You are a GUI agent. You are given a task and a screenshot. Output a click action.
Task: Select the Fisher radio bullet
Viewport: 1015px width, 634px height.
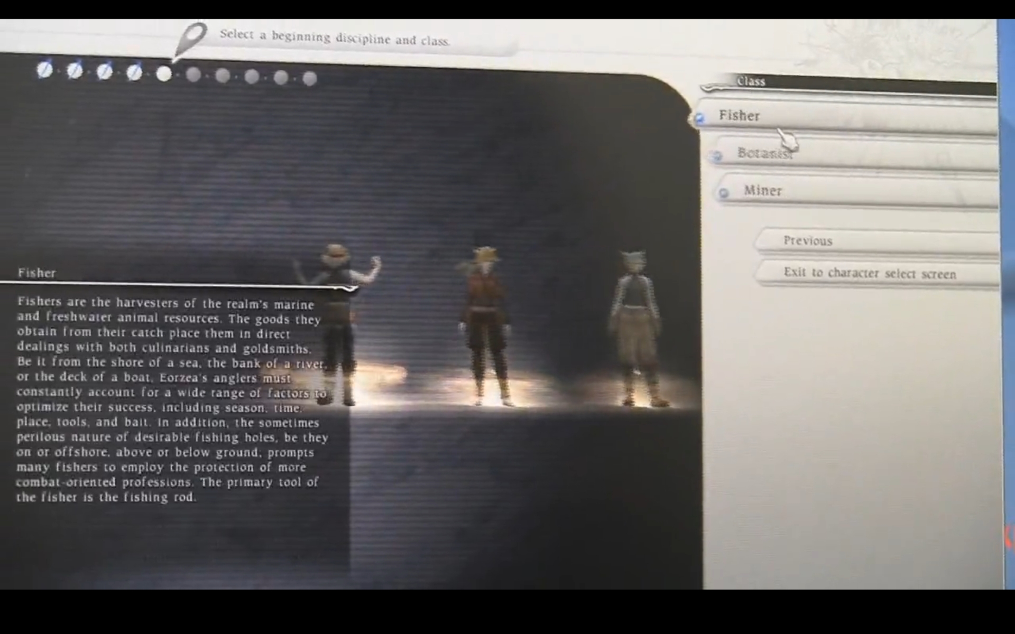point(700,118)
